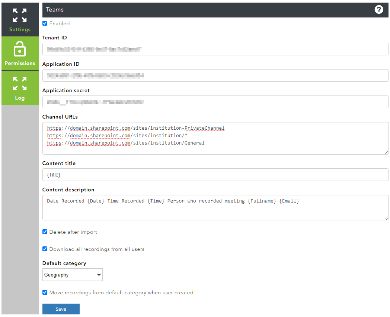
Task: Click the institution-PrivateChannel URL line
Action: click(136, 128)
